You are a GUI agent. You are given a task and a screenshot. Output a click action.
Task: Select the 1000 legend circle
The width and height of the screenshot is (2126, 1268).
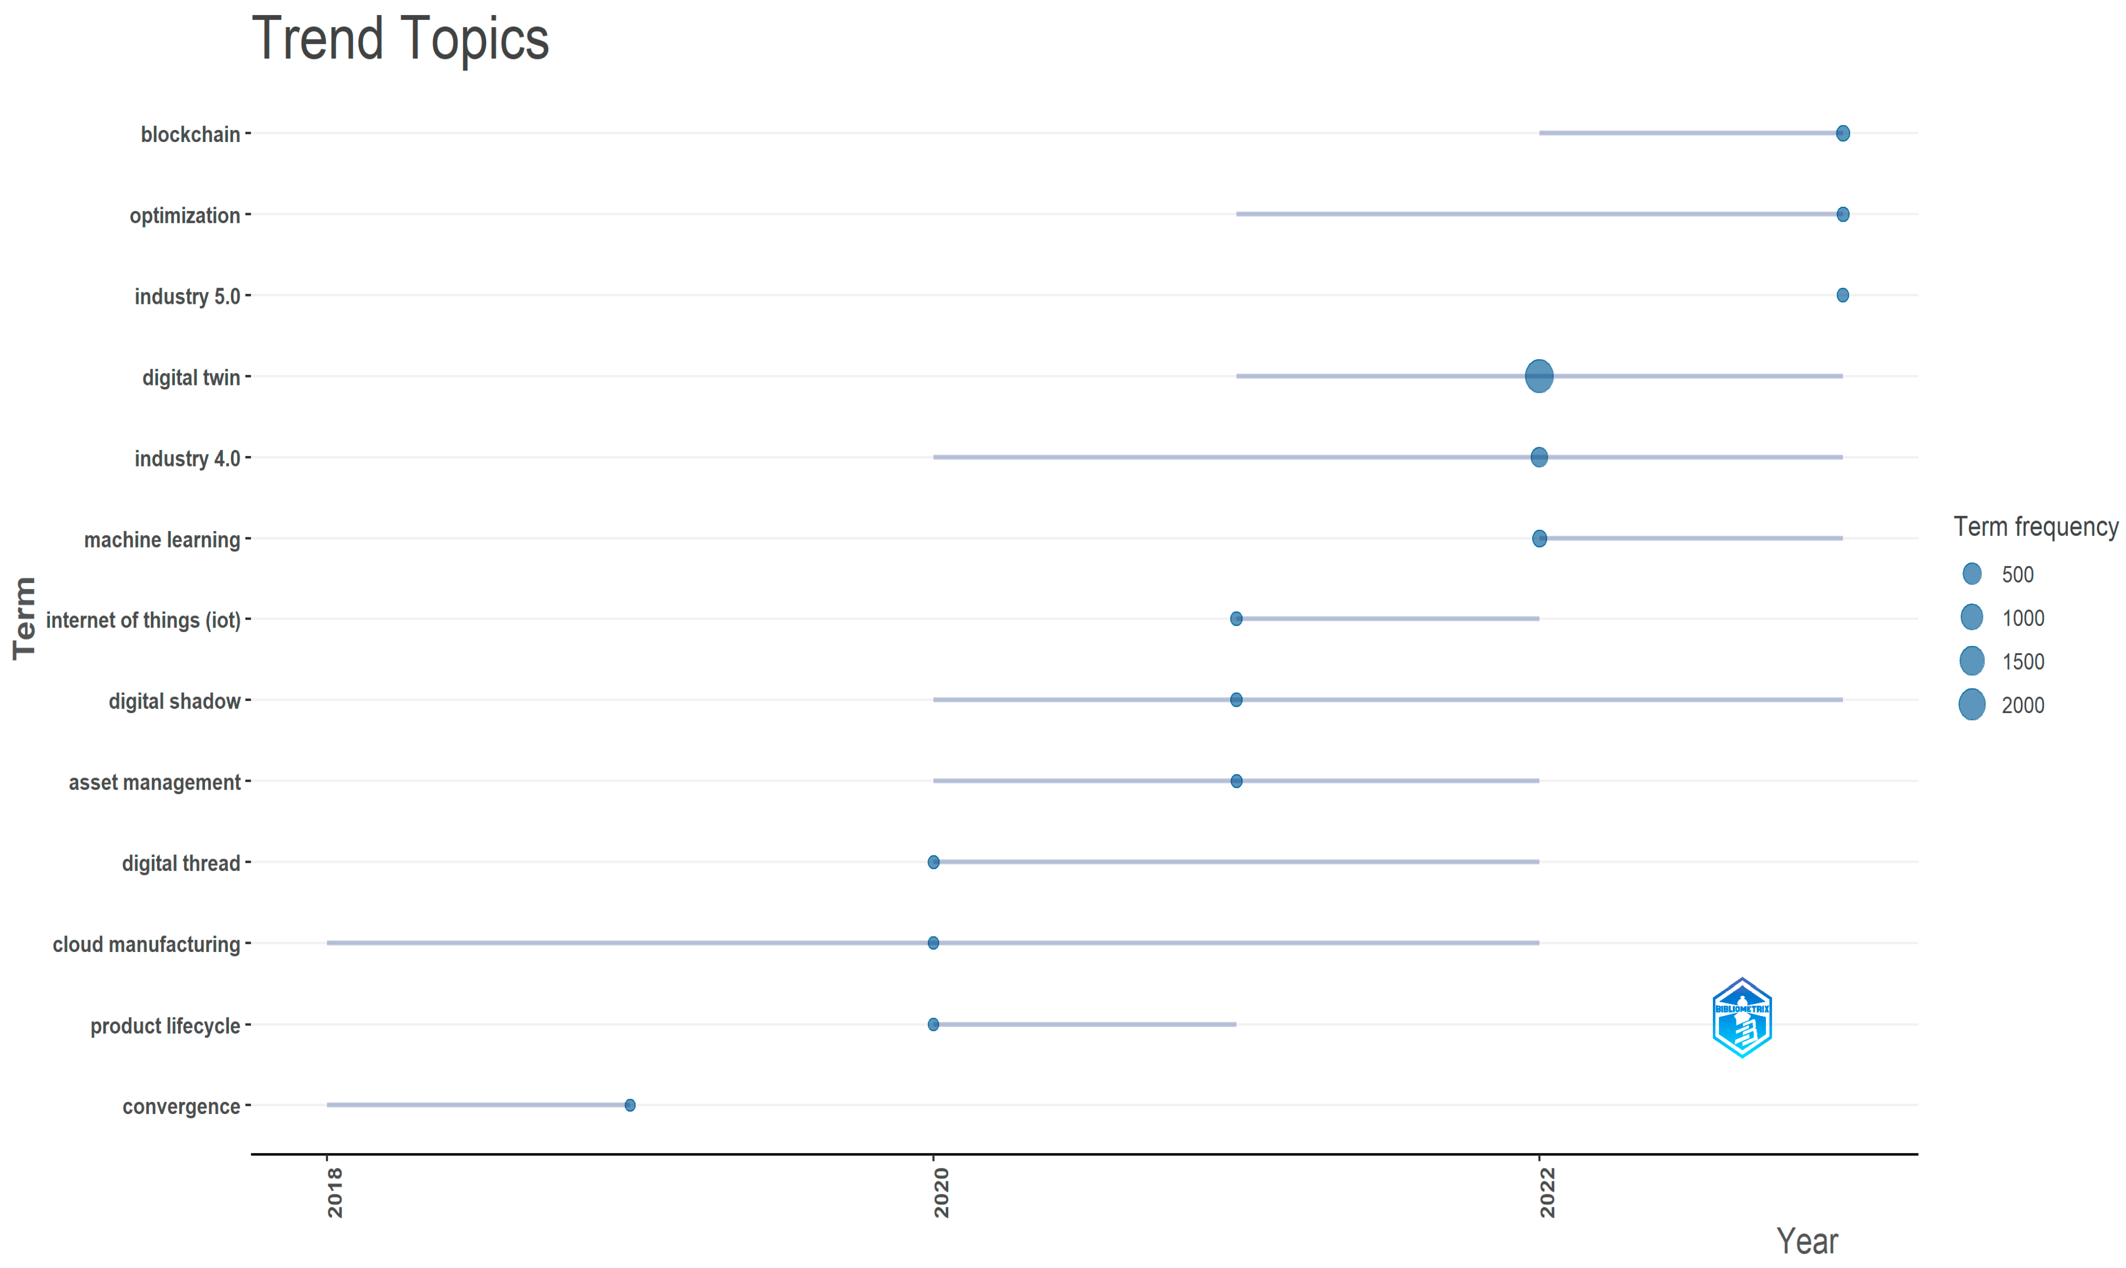coord(1972,617)
